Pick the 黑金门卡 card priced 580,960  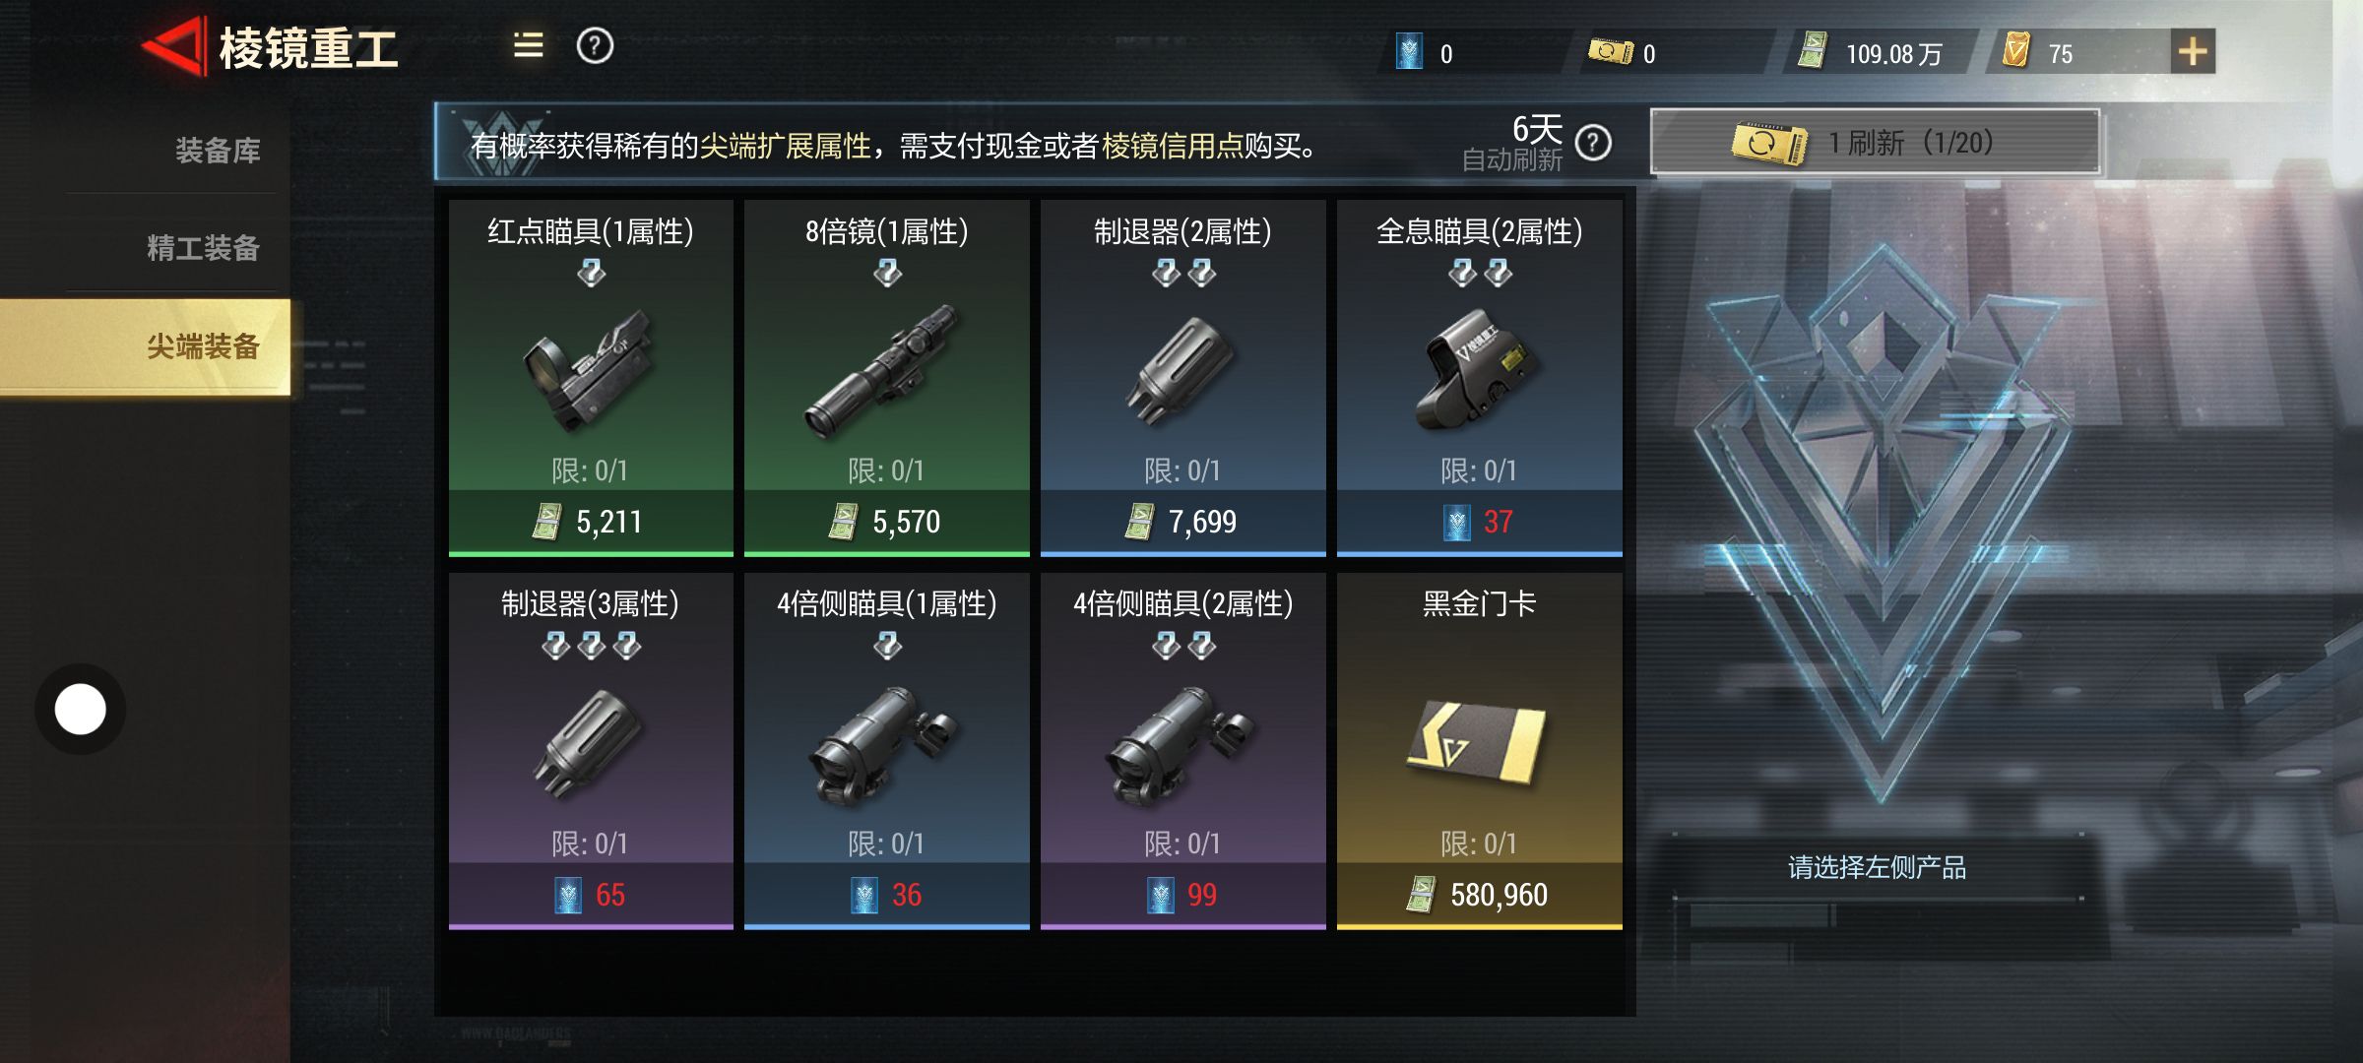[x=1479, y=751]
